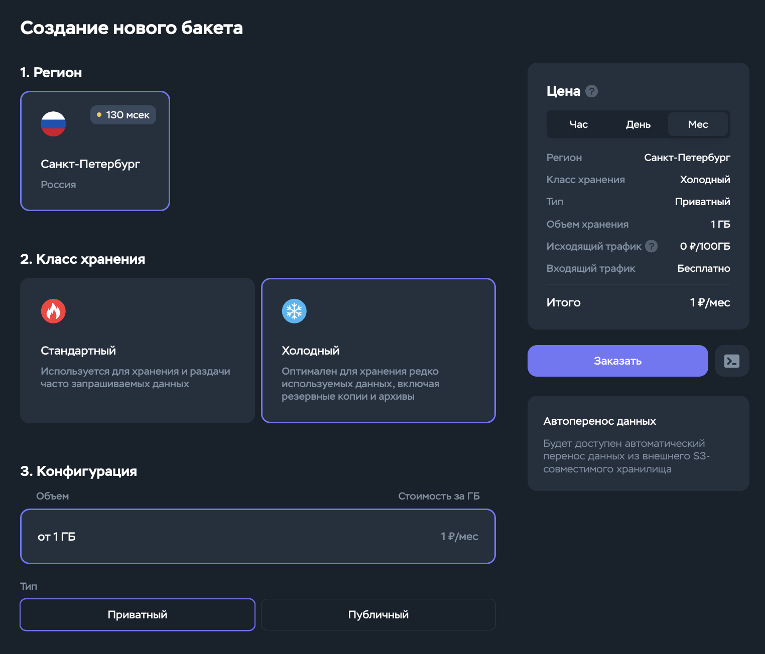The height and width of the screenshot is (654, 765).
Task: Open the terminal console icon button
Action: coord(732,361)
